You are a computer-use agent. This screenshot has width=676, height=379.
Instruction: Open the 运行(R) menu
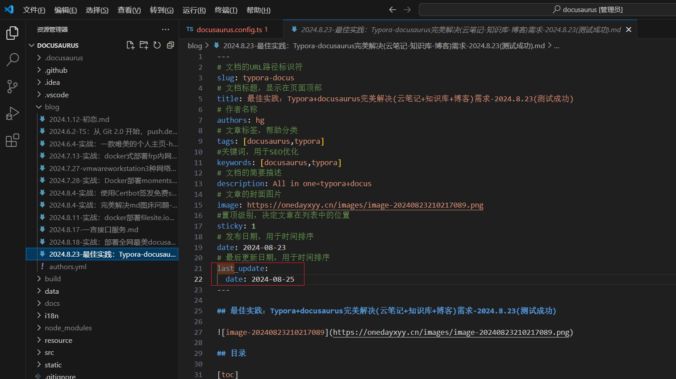(x=194, y=10)
